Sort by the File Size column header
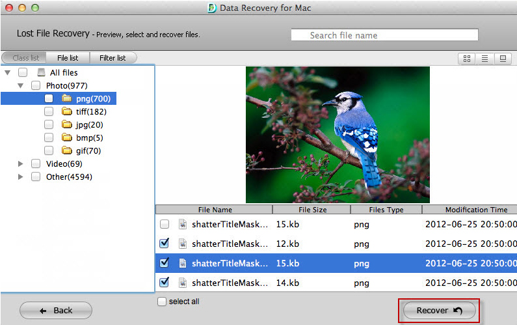 (x=312, y=210)
